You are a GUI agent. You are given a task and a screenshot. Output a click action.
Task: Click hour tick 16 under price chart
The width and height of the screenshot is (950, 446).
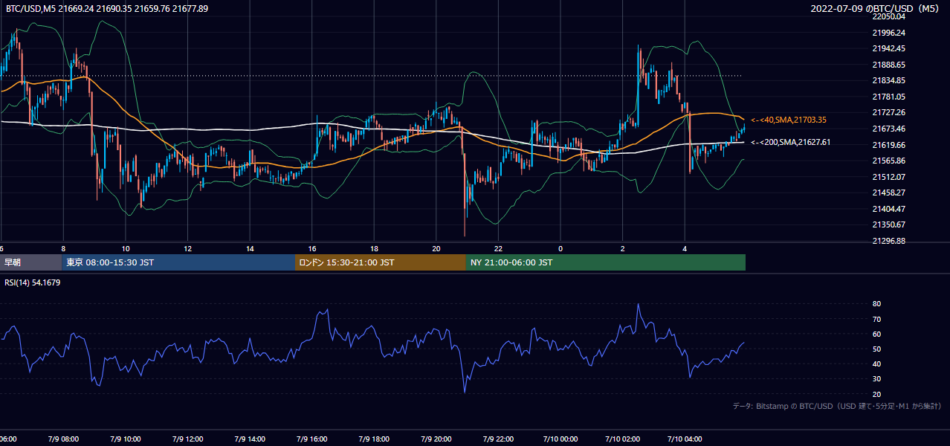coord(312,248)
